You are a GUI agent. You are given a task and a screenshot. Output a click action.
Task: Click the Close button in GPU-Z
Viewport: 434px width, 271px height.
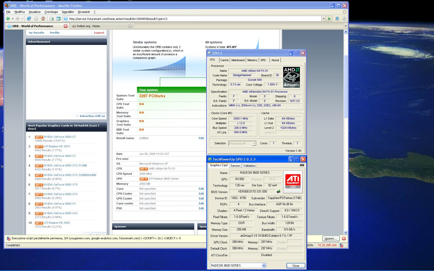pos(296,266)
